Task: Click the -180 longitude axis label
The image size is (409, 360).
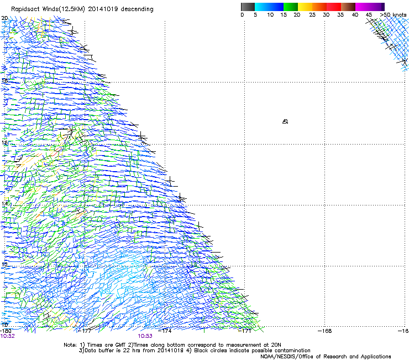Action: point(6,331)
